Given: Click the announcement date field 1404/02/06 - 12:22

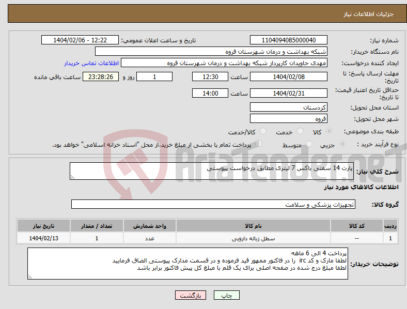Looking at the screenshot, I should click(x=80, y=40).
